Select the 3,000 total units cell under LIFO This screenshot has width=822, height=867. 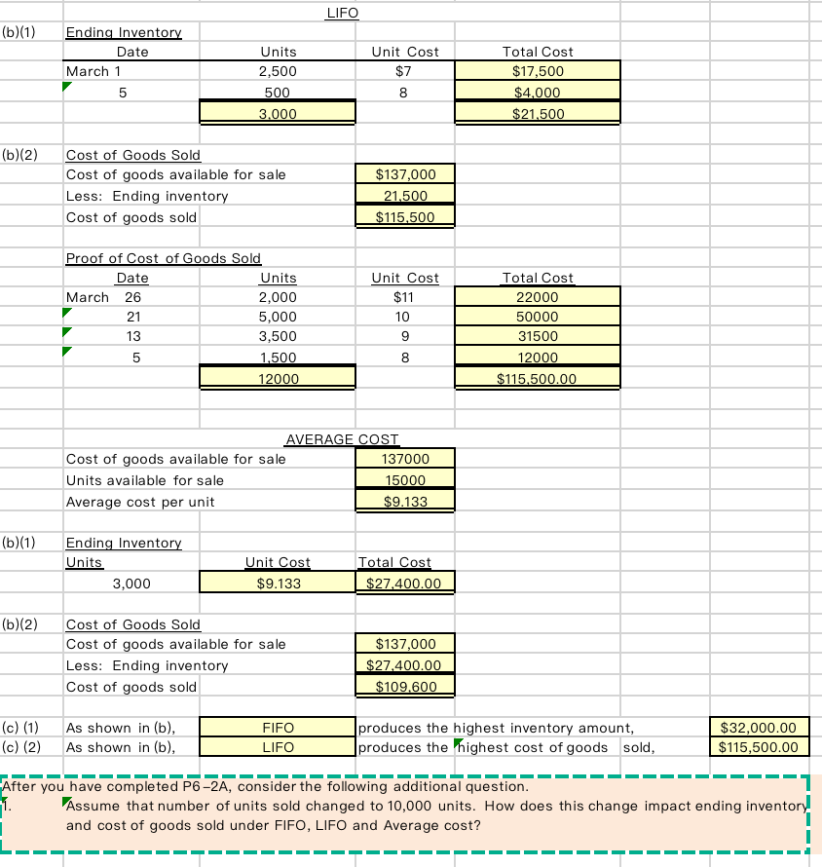[278, 113]
